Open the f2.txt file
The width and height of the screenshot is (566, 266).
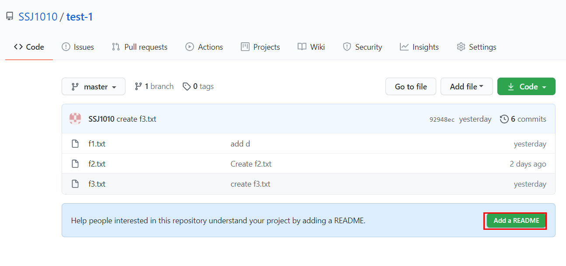tap(97, 164)
